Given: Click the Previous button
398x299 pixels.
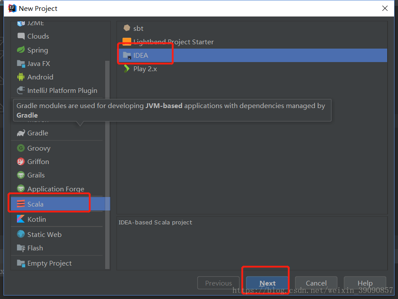Looking at the screenshot, I should tap(218, 283).
